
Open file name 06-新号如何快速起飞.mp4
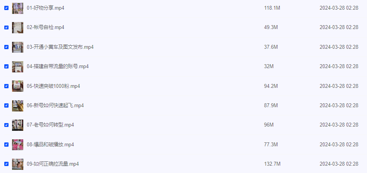(55, 106)
